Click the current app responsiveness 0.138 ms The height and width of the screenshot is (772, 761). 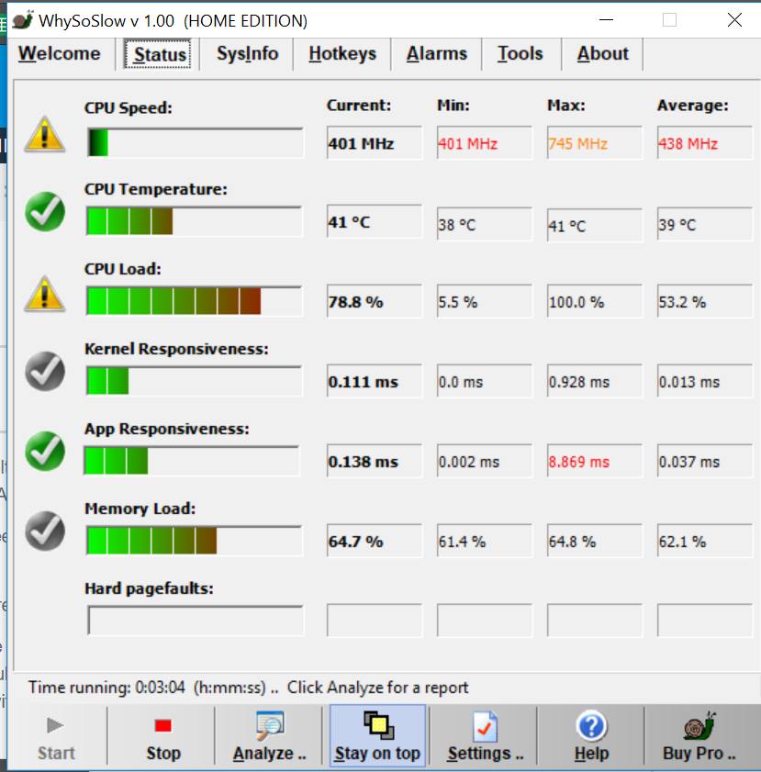pyautogui.click(x=375, y=461)
